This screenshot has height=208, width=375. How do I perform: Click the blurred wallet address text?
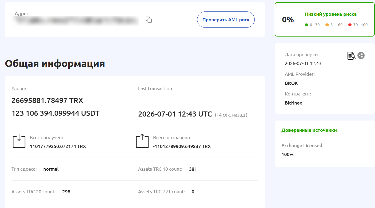click(x=77, y=21)
